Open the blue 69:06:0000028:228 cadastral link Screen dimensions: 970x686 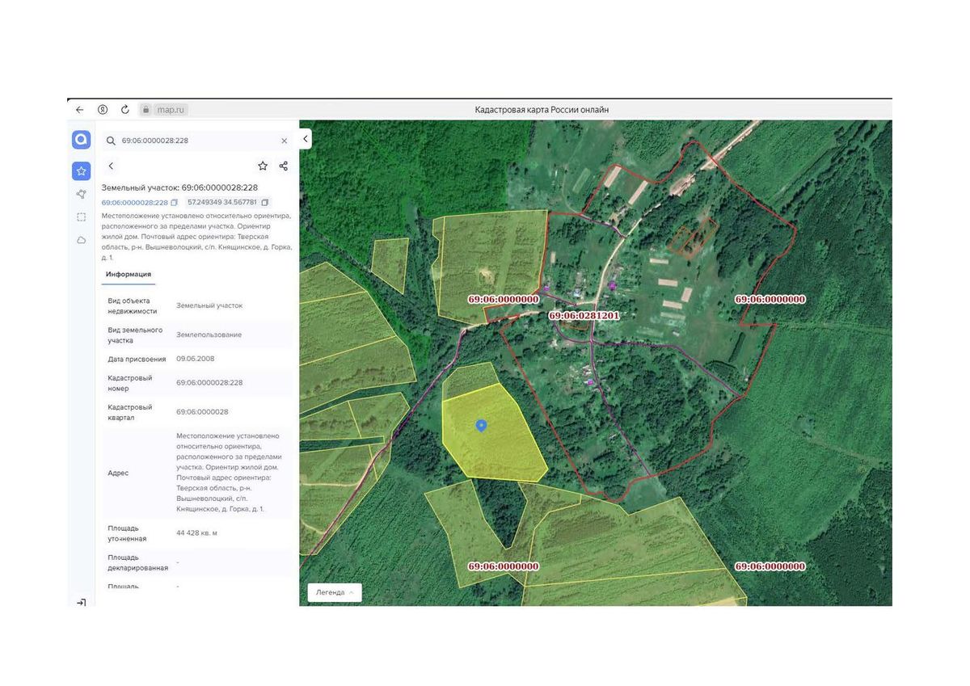(x=134, y=202)
